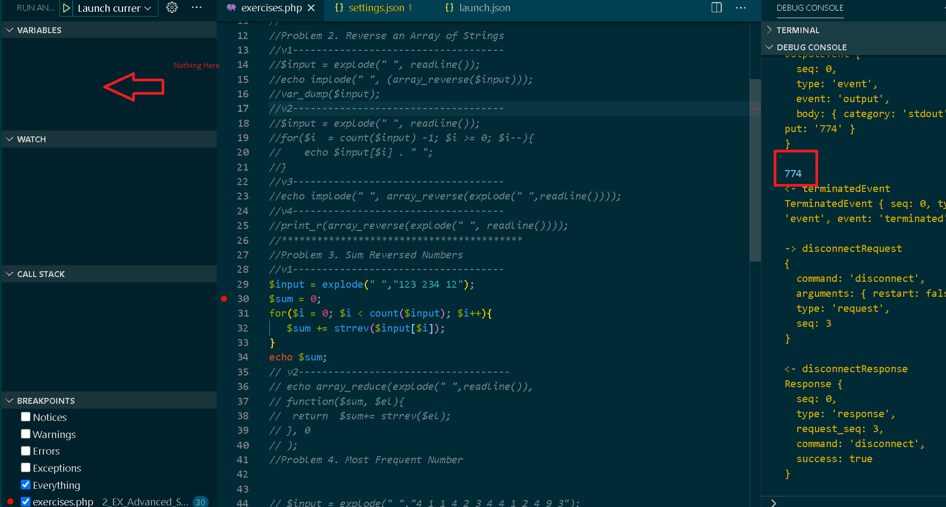The image size is (946, 507).
Task: Open the Run view more actions menu
Action: pyautogui.click(x=196, y=7)
